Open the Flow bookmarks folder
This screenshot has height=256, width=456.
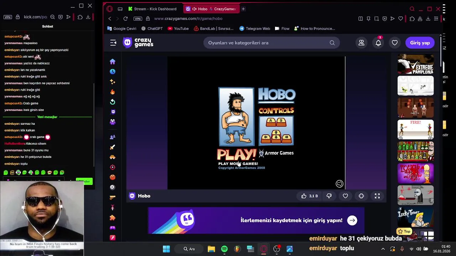coord(282,28)
